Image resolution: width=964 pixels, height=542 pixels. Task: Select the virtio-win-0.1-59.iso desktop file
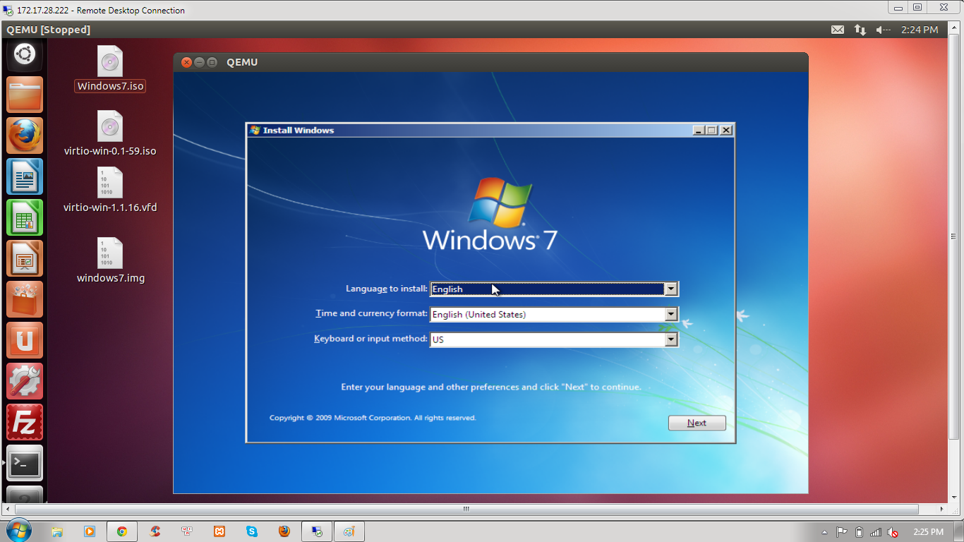(x=110, y=134)
